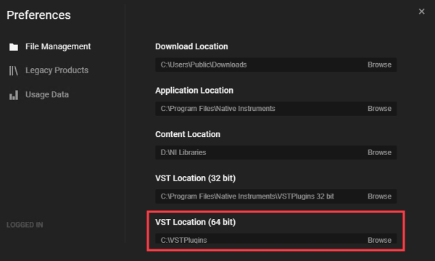
Task: Close the Preferences dialog with the X
Action: click(421, 12)
